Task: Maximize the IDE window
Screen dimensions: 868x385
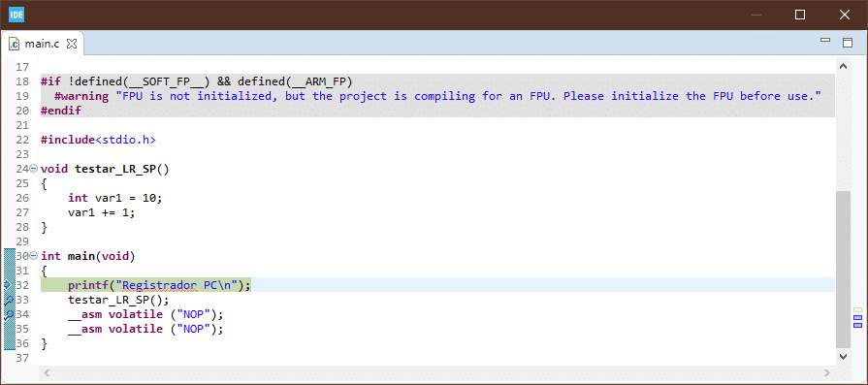Action: (800, 15)
